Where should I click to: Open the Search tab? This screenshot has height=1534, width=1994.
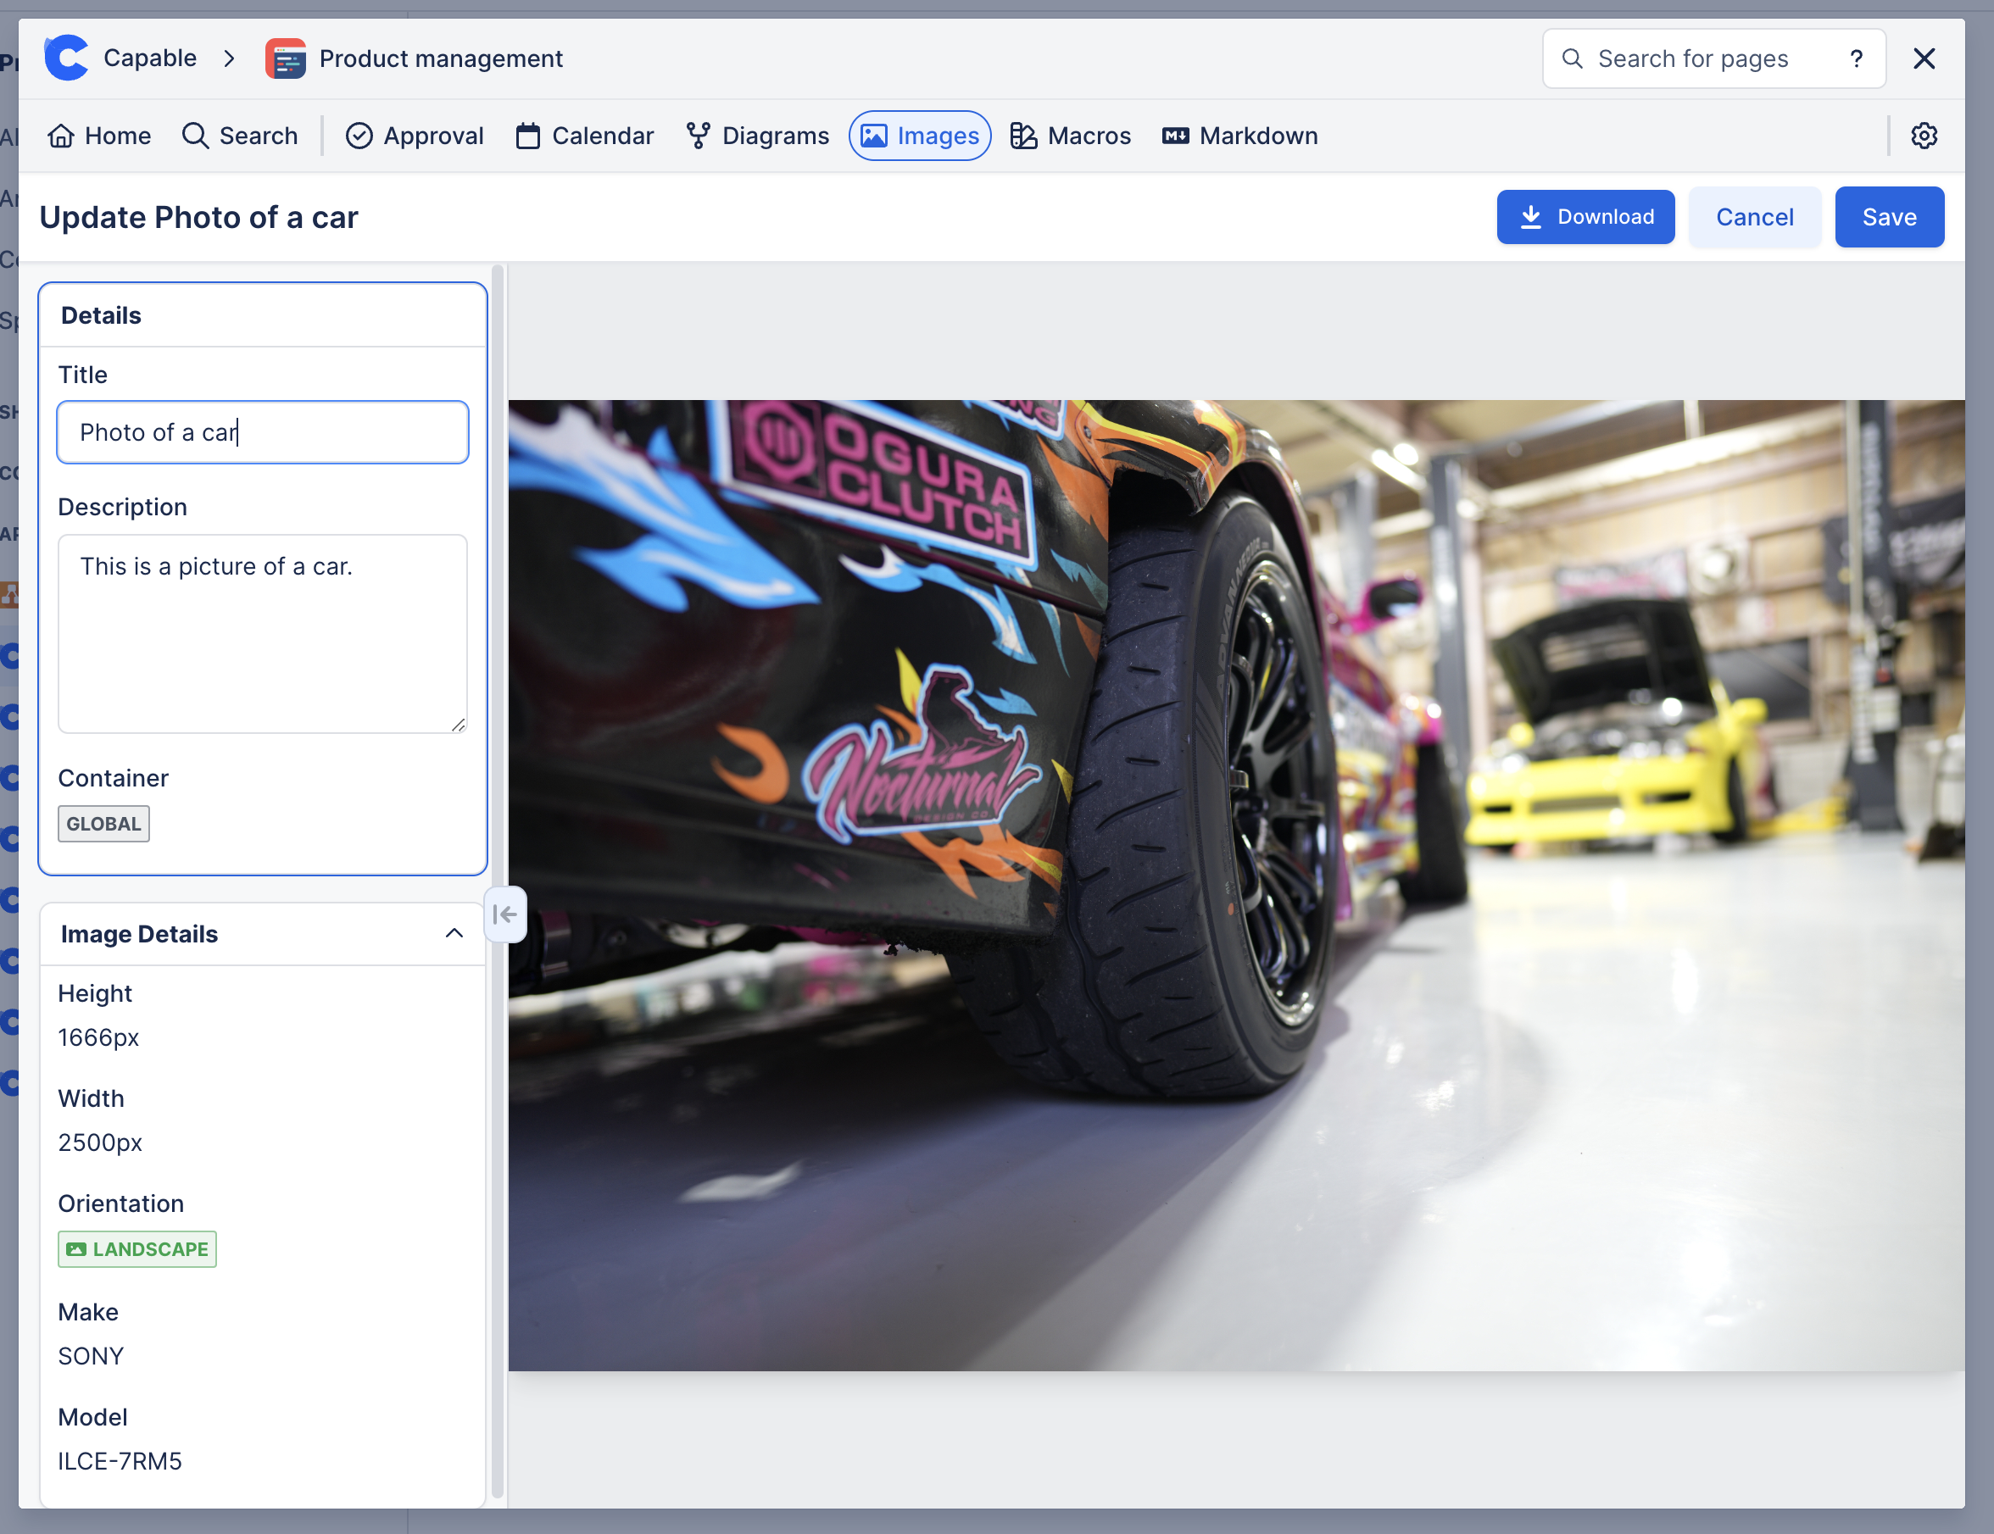(239, 136)
